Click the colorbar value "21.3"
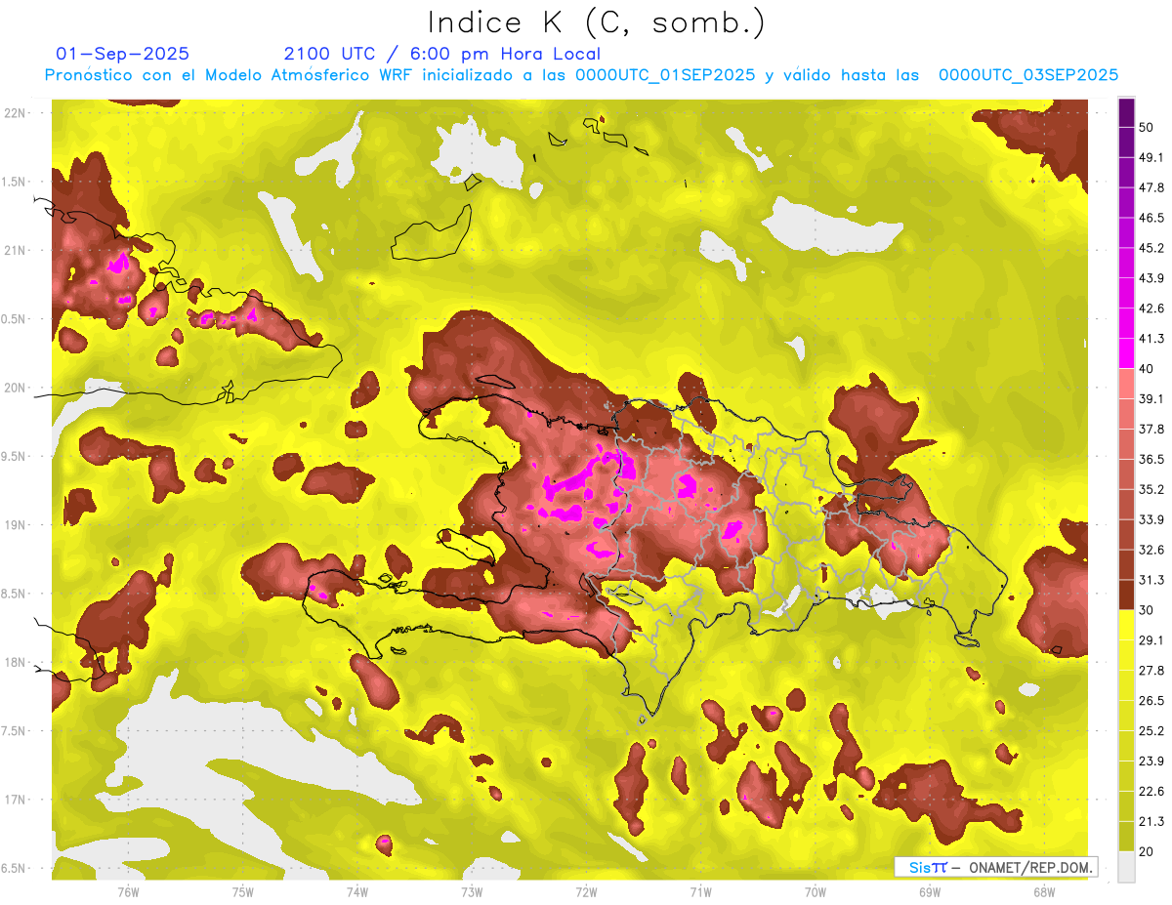Image resolution: width=1172 pixels, height=905 pixels. click(x=1151, y=822)
